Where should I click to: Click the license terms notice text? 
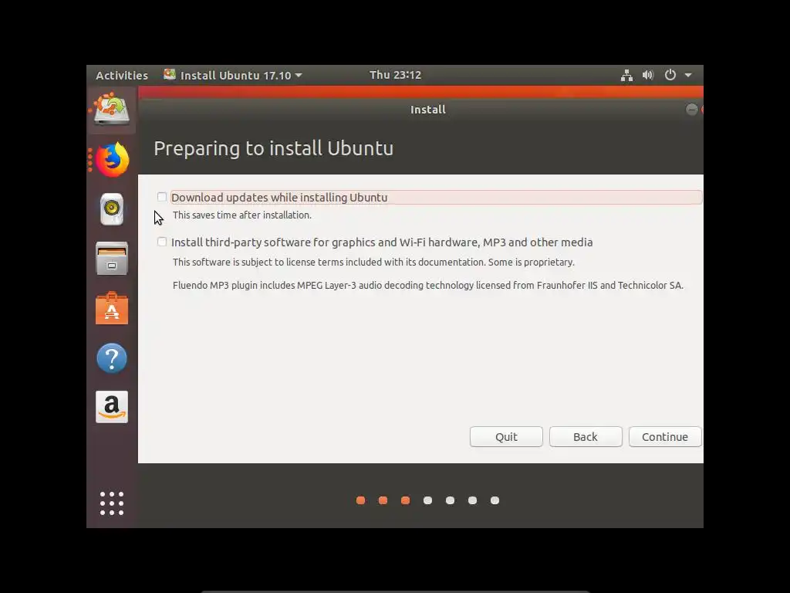[373, 263]
